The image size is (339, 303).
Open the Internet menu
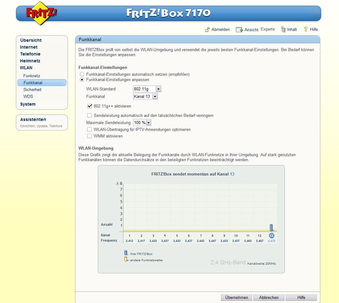pos(29,47)
